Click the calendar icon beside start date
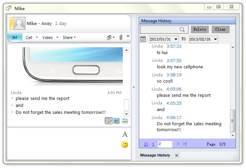Viewport: 246px width, 168px height. (143, 39)
